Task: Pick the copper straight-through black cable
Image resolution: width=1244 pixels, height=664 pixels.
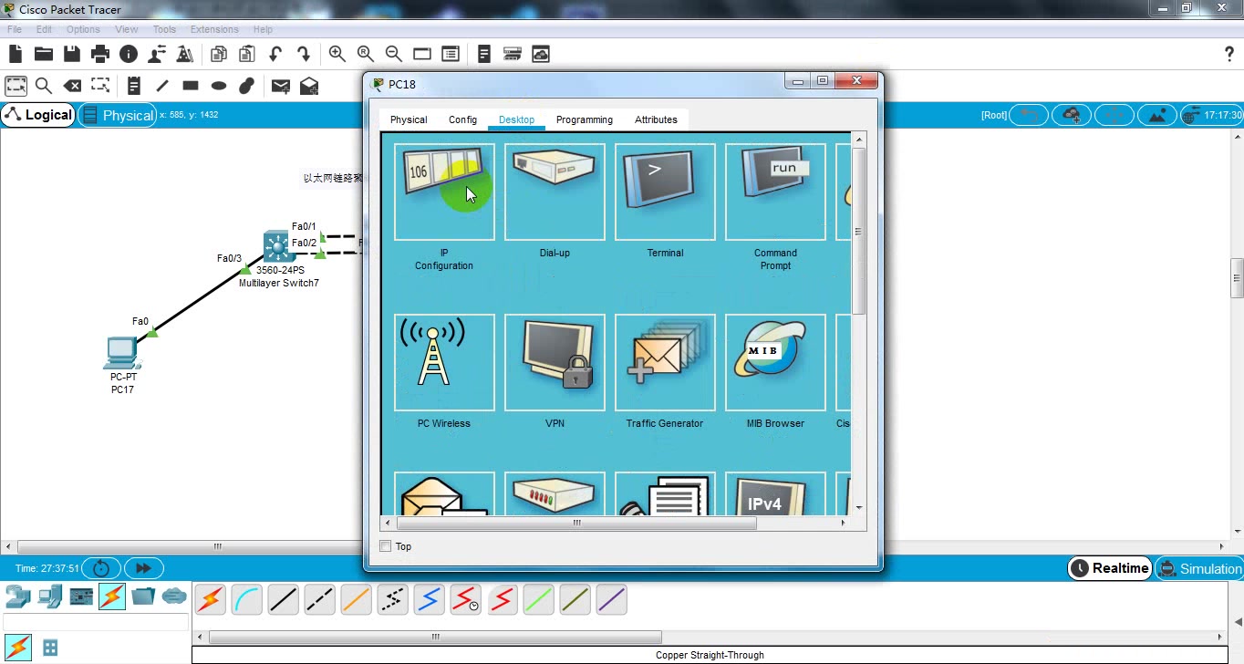Action: coord(283,599)
